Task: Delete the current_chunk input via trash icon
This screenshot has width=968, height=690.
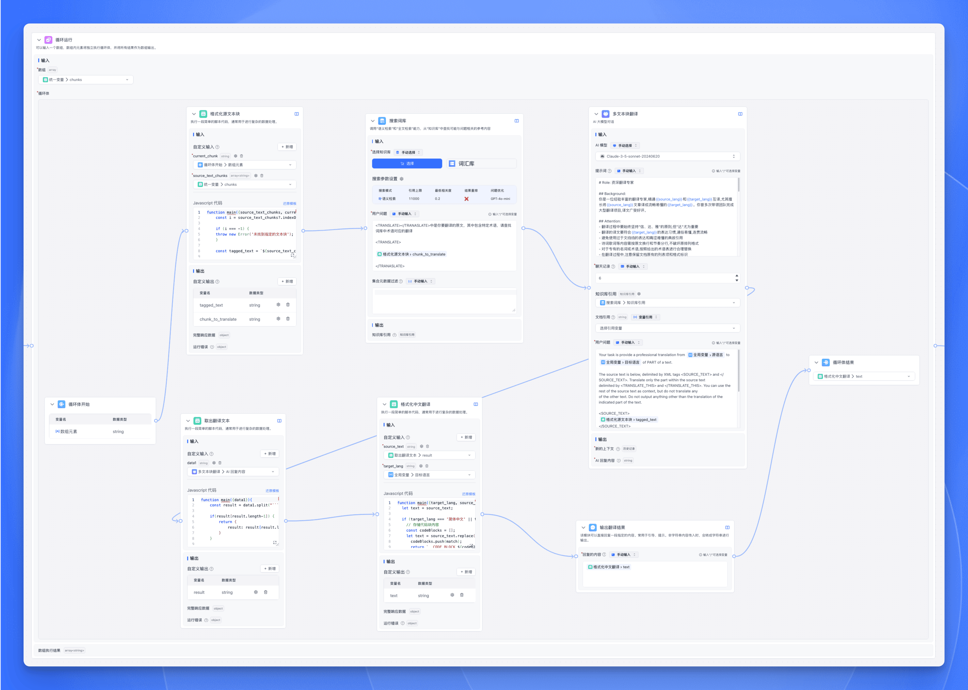Action: pyautogui.click(x=242, y=156)
